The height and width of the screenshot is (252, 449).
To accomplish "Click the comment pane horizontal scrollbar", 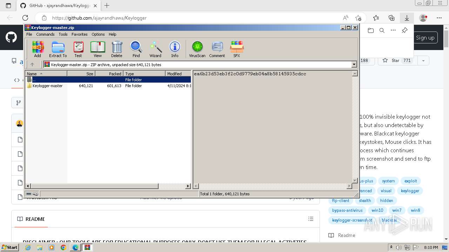I will tap(273, 186).
